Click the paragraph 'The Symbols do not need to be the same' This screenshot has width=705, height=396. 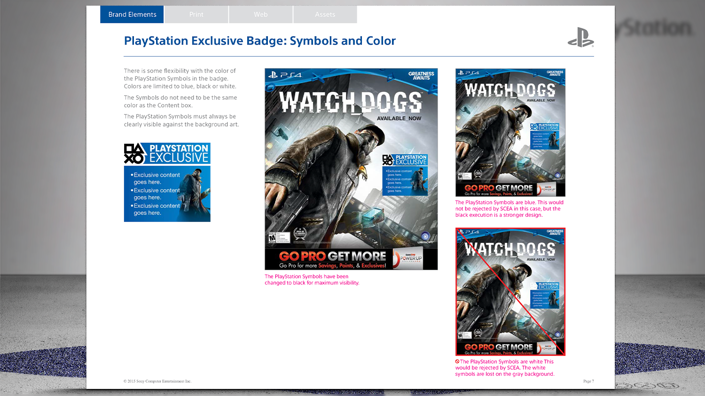[x=180, y=101]
